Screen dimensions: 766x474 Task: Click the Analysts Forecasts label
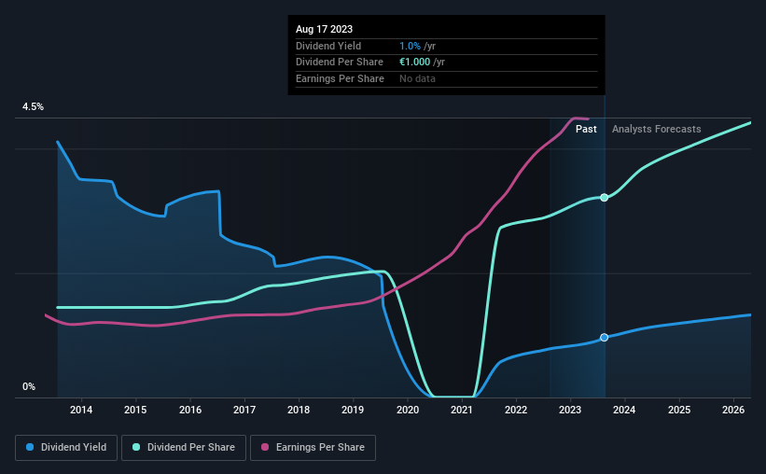(x=657, y=129)
